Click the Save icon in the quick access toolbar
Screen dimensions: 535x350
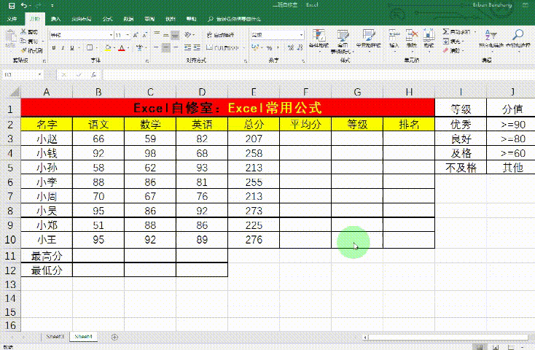(12, 5)
